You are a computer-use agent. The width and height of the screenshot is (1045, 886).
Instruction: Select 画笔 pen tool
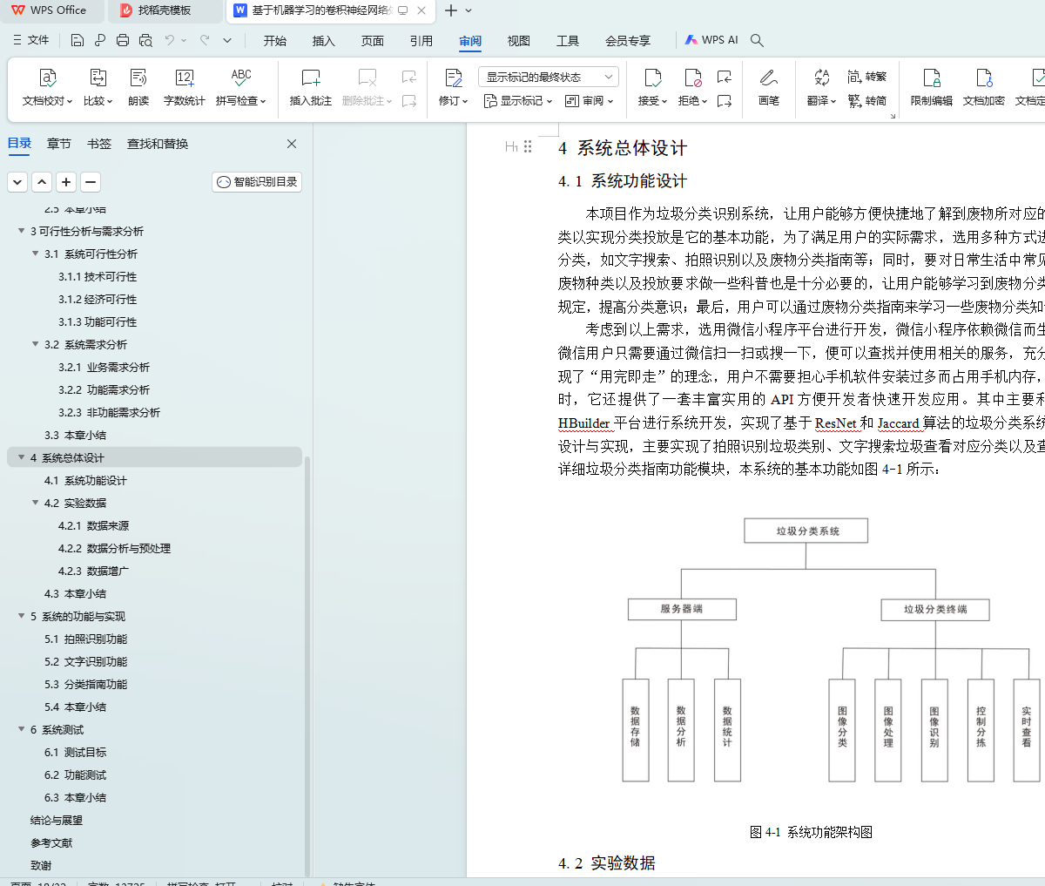tap(769, 88)
